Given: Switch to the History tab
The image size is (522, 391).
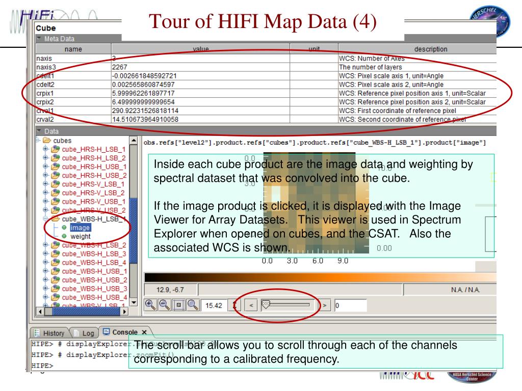Looking at the screenshot, I should coord(49,333).
